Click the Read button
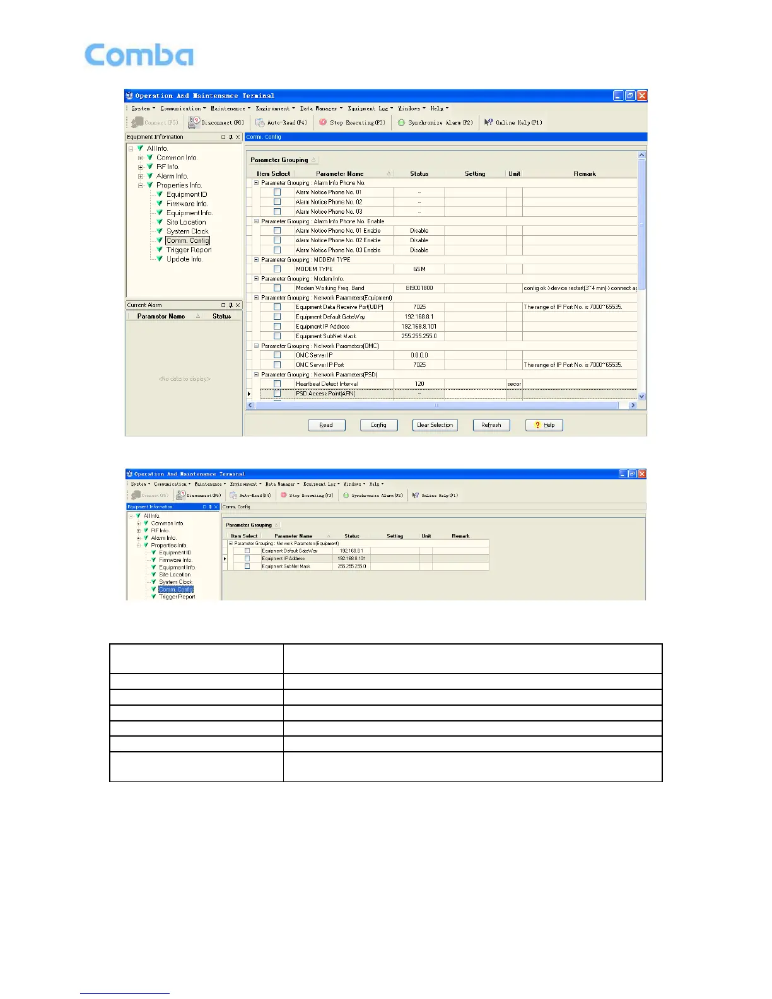This screenshot has width=772, height=999. tap(327, 425)
